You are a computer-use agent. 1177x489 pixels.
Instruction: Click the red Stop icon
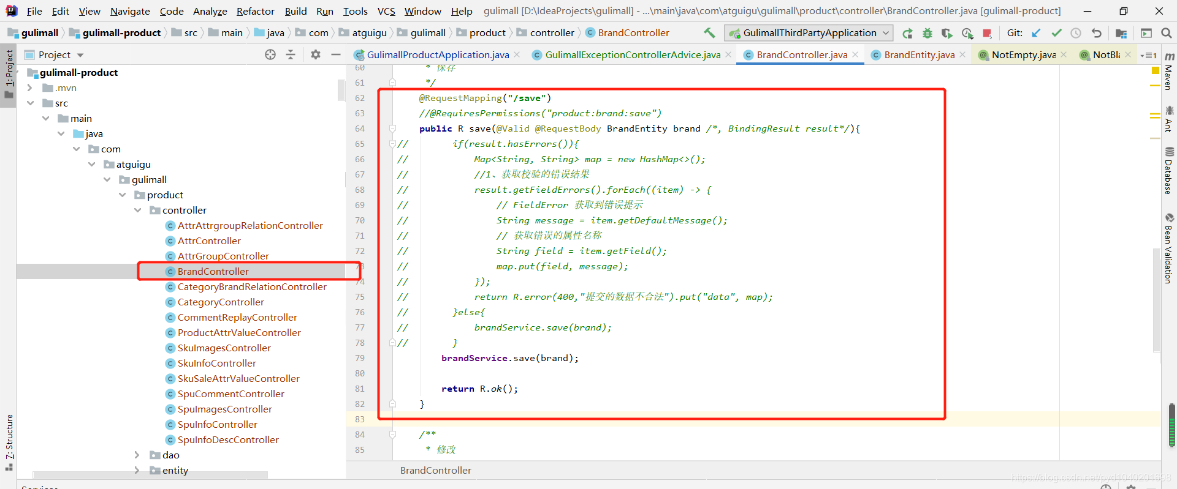pos(987,33)
